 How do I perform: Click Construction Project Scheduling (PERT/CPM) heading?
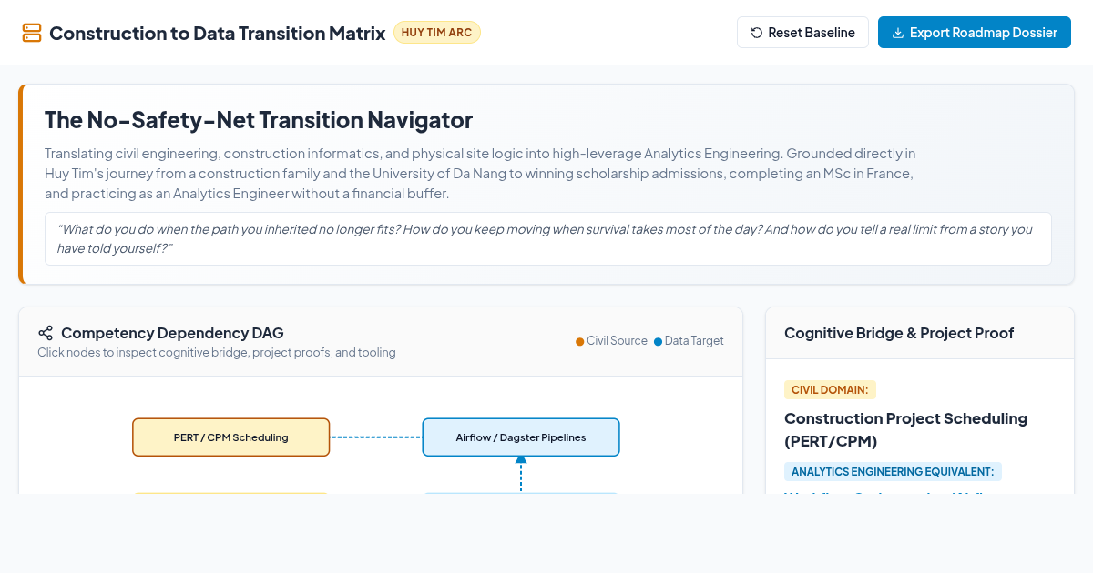tap(905, 429)
